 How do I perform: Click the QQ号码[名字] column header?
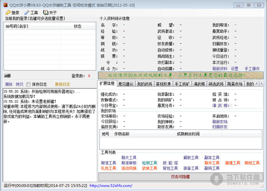point(32,26)
